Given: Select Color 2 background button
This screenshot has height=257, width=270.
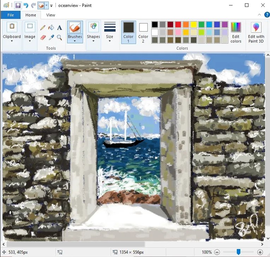Looking at the screenshot, I should click(143, 32).
